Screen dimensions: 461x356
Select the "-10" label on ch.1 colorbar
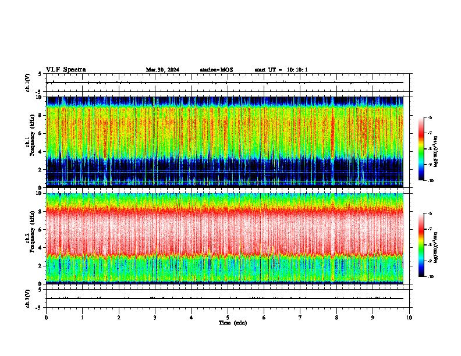coord(430,181)
